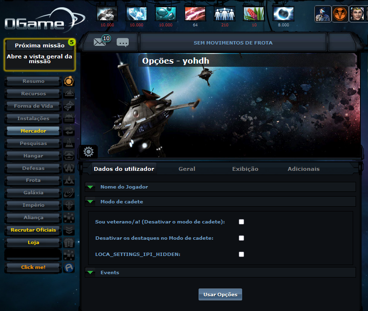The image size is (368, 311).
Task: Switch to the 'Exibição' tab
Action: pos(245,169)
